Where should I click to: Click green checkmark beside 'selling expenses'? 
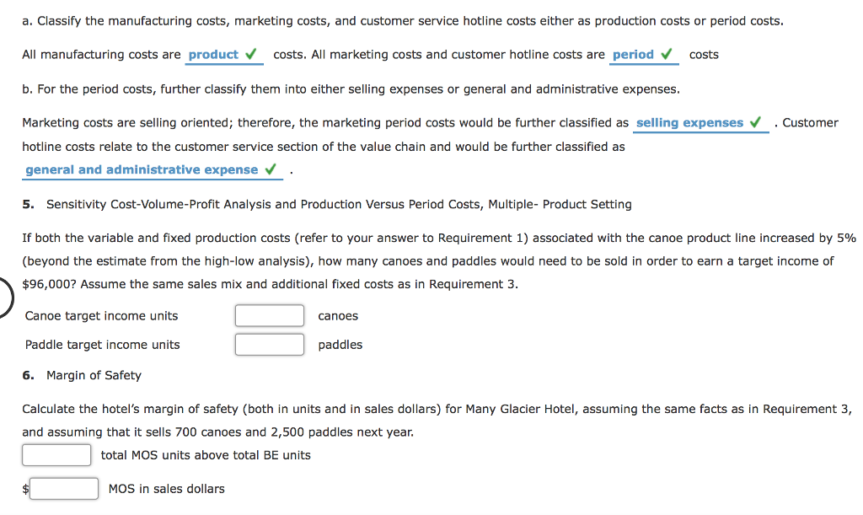(756, 122)
